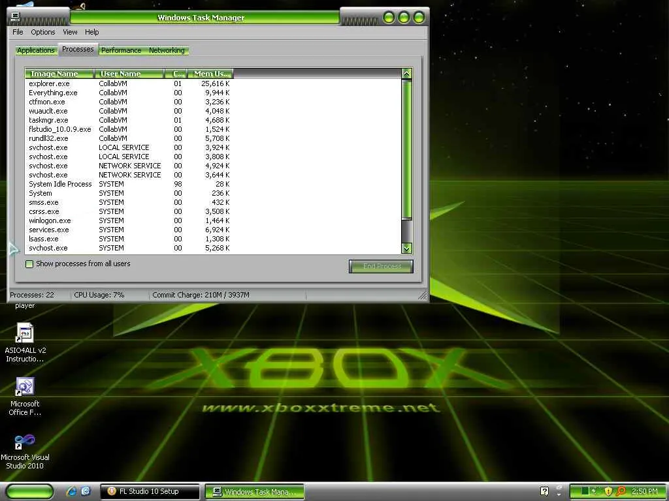Viewport: 669px width, 501px height.
Task: Select the Microsoft Visual Studio 2010 shortcut
Action: (x=25, y=451)
